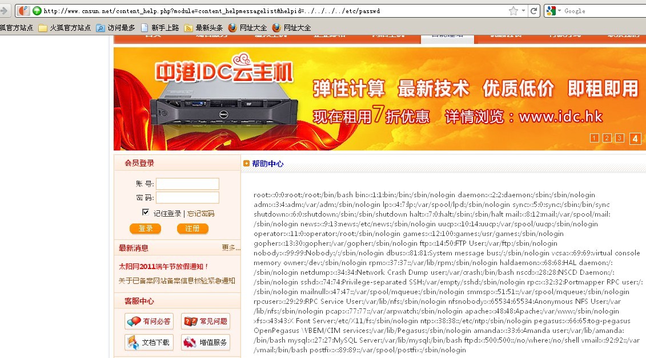646x358 pixels.
Task: Open 更多 link beside 最新消息
Action: 231,248
